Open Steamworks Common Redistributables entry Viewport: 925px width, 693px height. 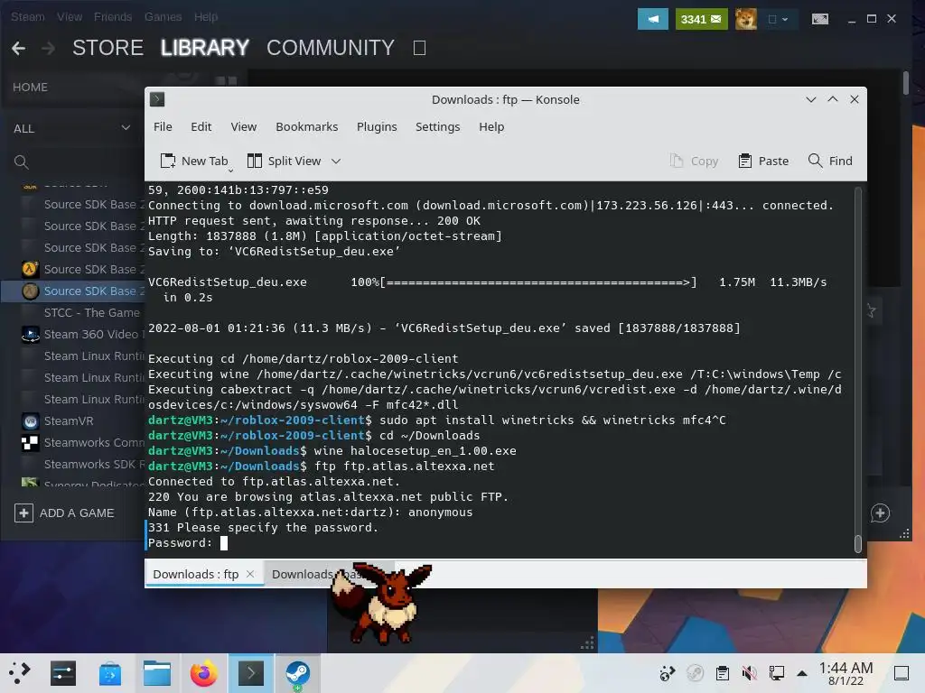81,442
